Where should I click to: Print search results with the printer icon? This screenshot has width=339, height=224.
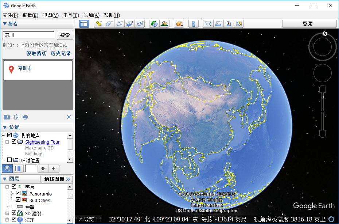click(25, 117)
